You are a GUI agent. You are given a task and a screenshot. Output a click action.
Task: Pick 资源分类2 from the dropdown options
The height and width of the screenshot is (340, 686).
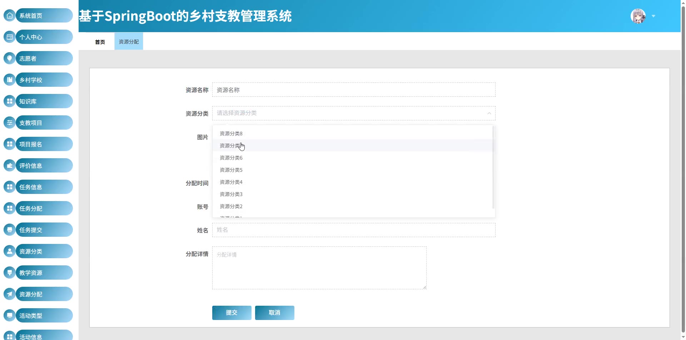[231, 206]
